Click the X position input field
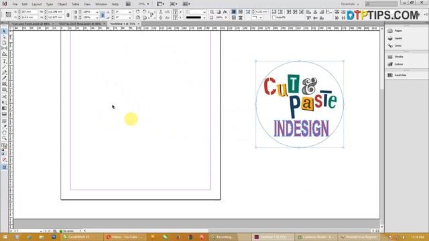 [x=29, y=12]
